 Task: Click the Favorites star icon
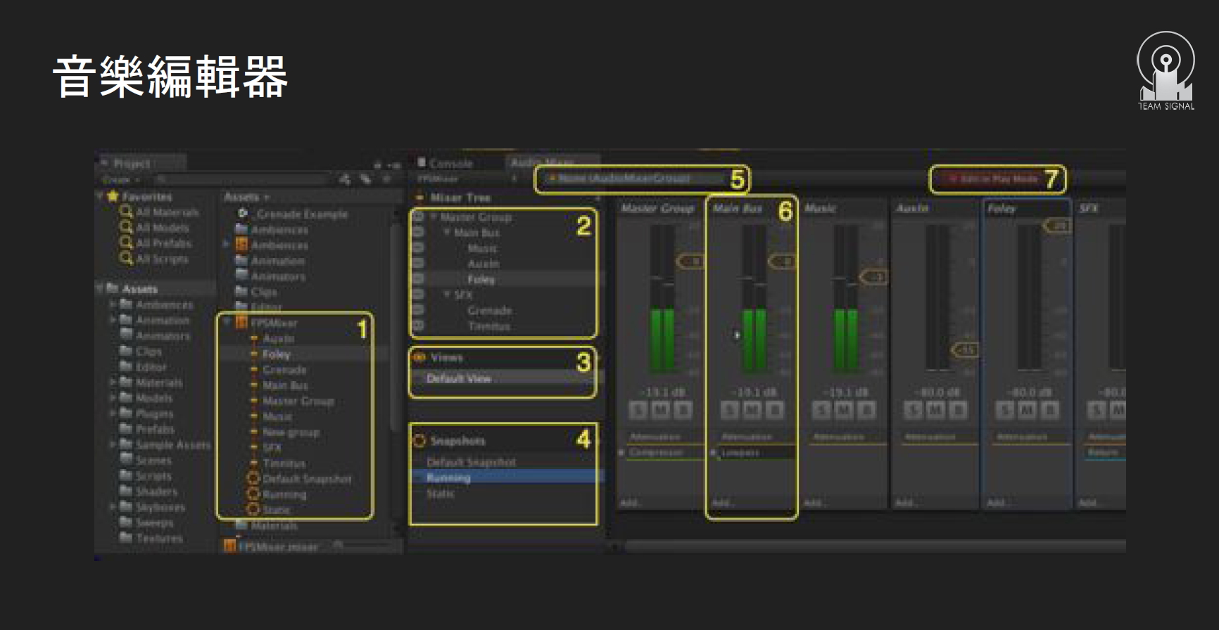113,196
